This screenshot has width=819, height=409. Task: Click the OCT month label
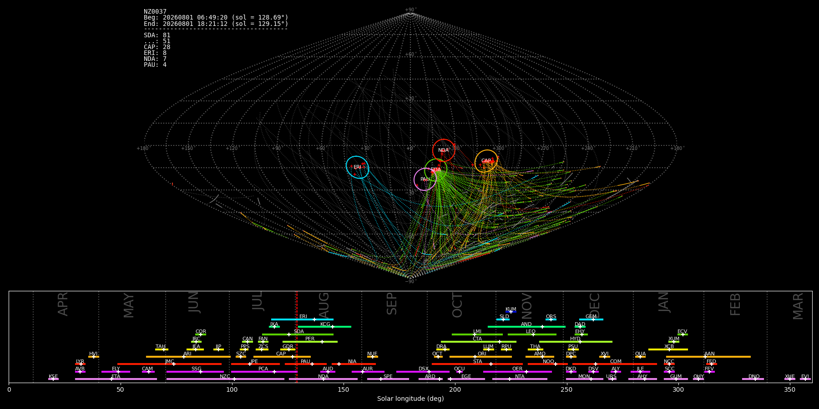(x=457, y=305)
